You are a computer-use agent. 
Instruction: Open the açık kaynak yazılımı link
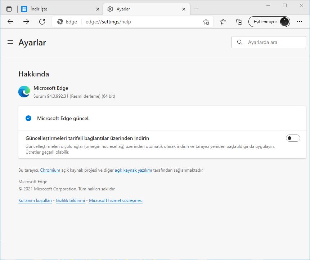tap(133, 170)
